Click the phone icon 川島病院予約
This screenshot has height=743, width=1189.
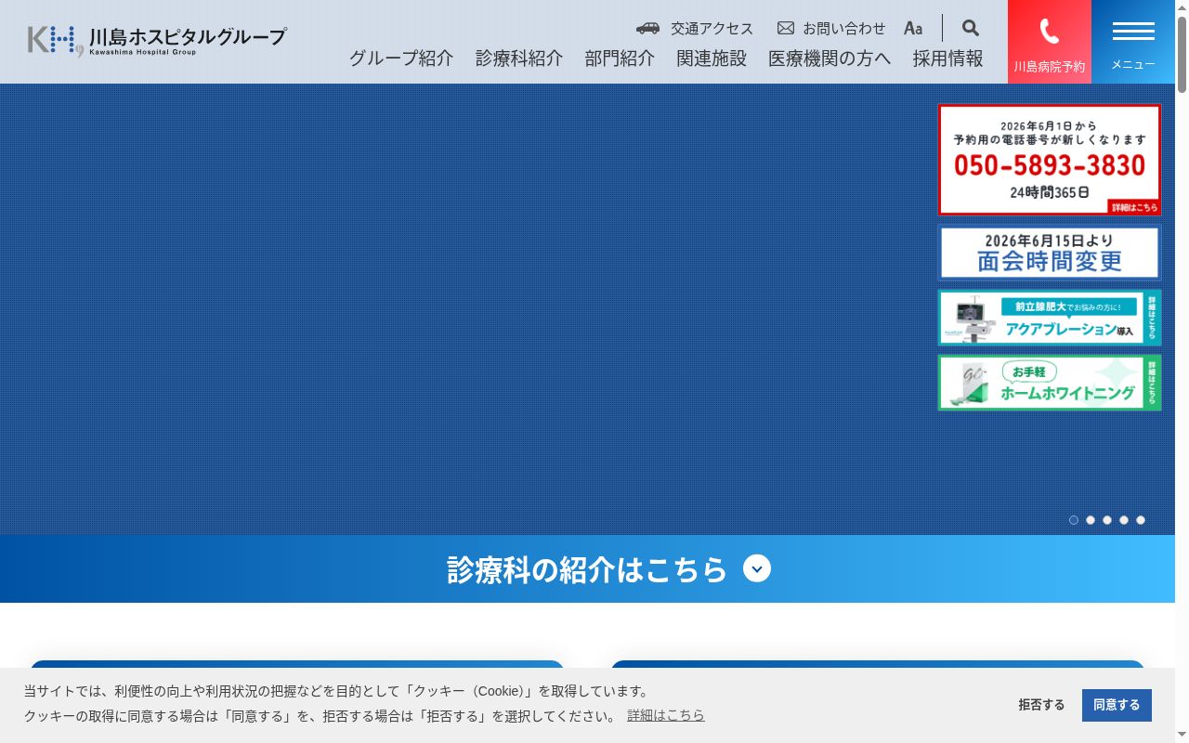click(x=1050, y=42)
